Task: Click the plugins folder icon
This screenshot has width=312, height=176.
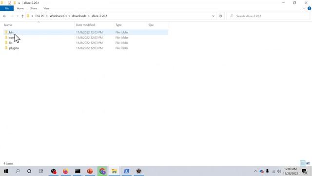Action: coord(6,48)
